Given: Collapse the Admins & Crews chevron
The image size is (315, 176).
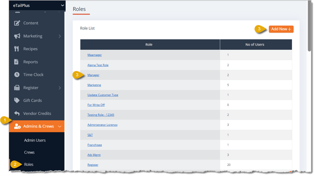Looking at the screenshot, I should 60,126.
